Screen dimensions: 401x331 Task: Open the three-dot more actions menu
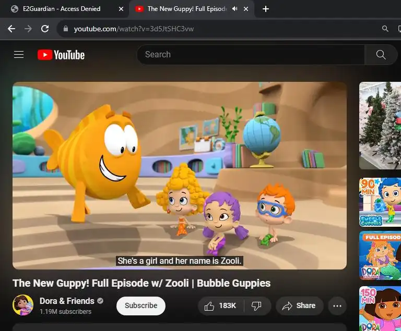point(337,305)
